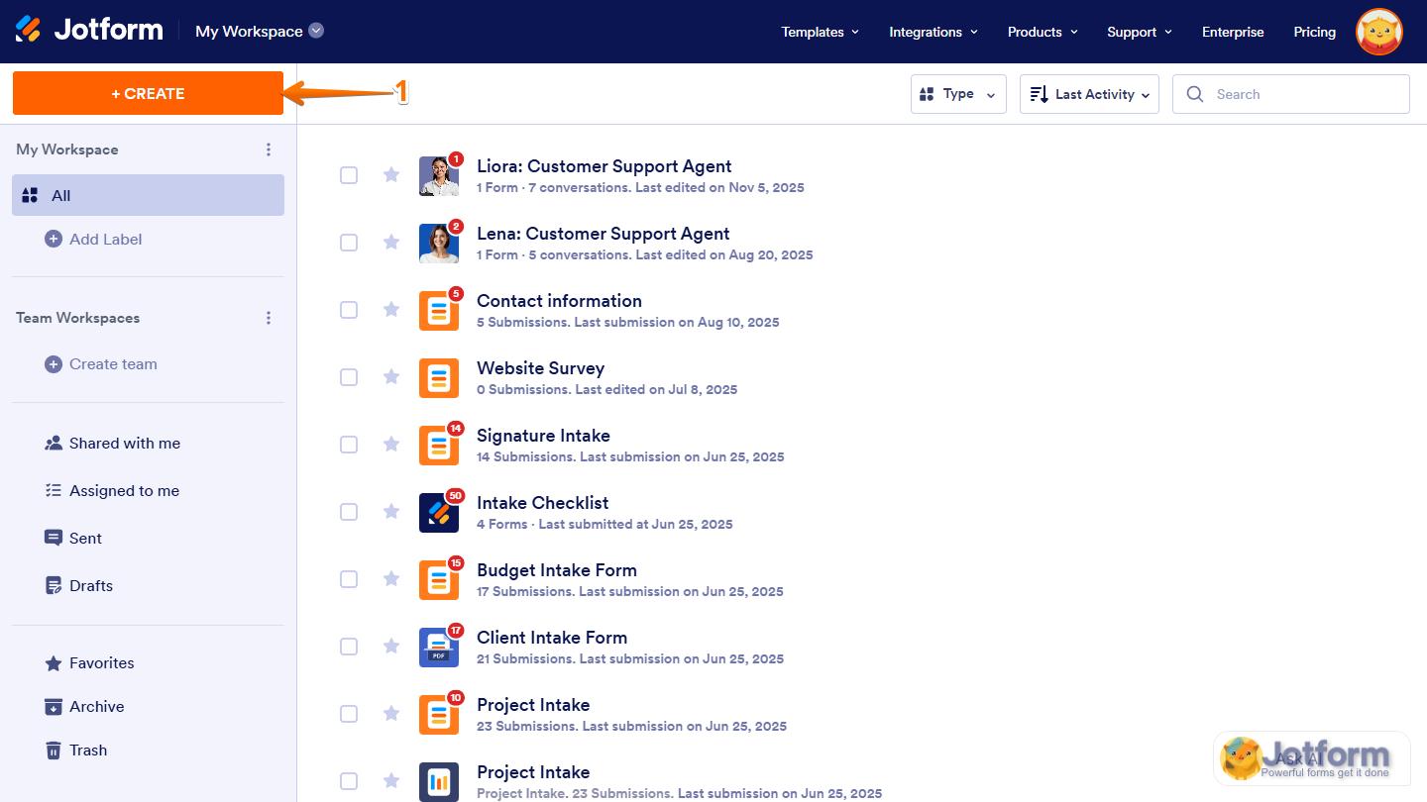Image resolution: width=1427 pixels, height=802 pixels.
Task: Open the Sent folder icon
Action: tap(54, 538)
